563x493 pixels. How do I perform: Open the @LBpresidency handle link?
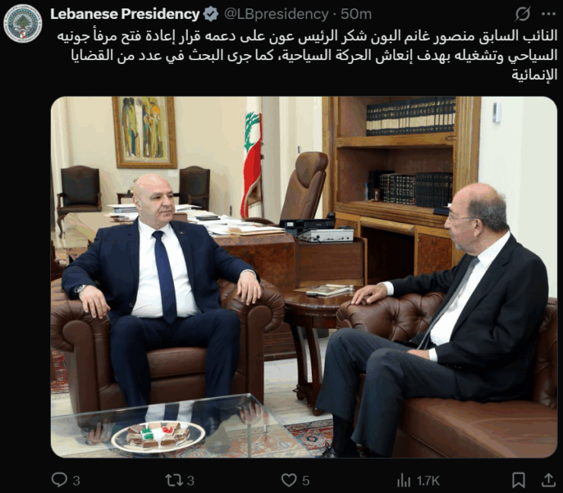(x=276, y=14)
